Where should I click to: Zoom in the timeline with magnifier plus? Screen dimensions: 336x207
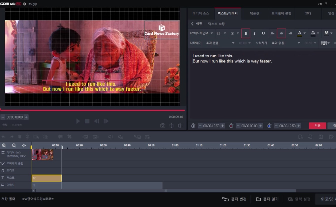(x=4, y=145)
